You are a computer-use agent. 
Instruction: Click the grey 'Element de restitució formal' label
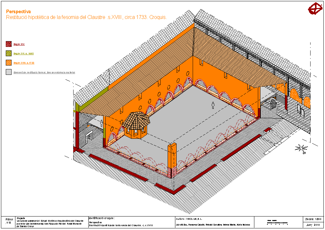point(44,72)
